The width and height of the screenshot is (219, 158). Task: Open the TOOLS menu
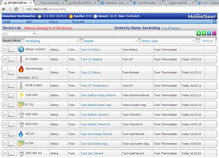(x=53, y=22)
